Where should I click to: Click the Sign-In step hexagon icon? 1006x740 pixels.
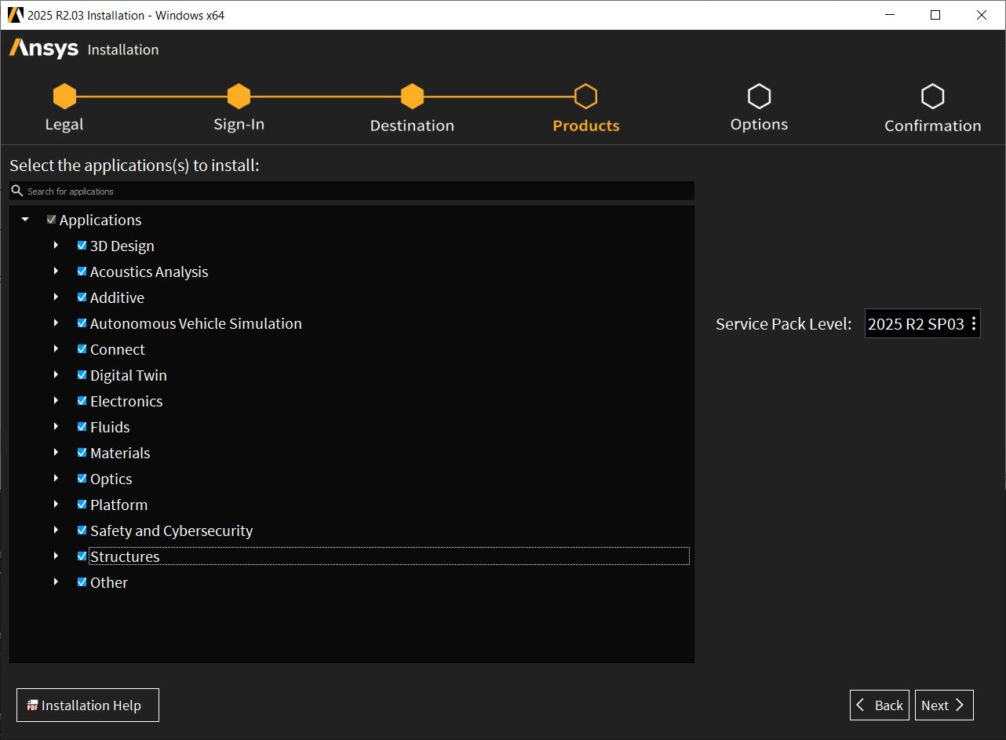239,97
